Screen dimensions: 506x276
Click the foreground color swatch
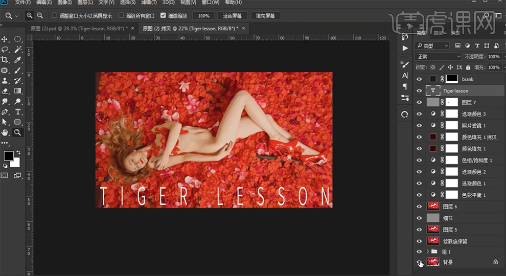click(9, 156)
